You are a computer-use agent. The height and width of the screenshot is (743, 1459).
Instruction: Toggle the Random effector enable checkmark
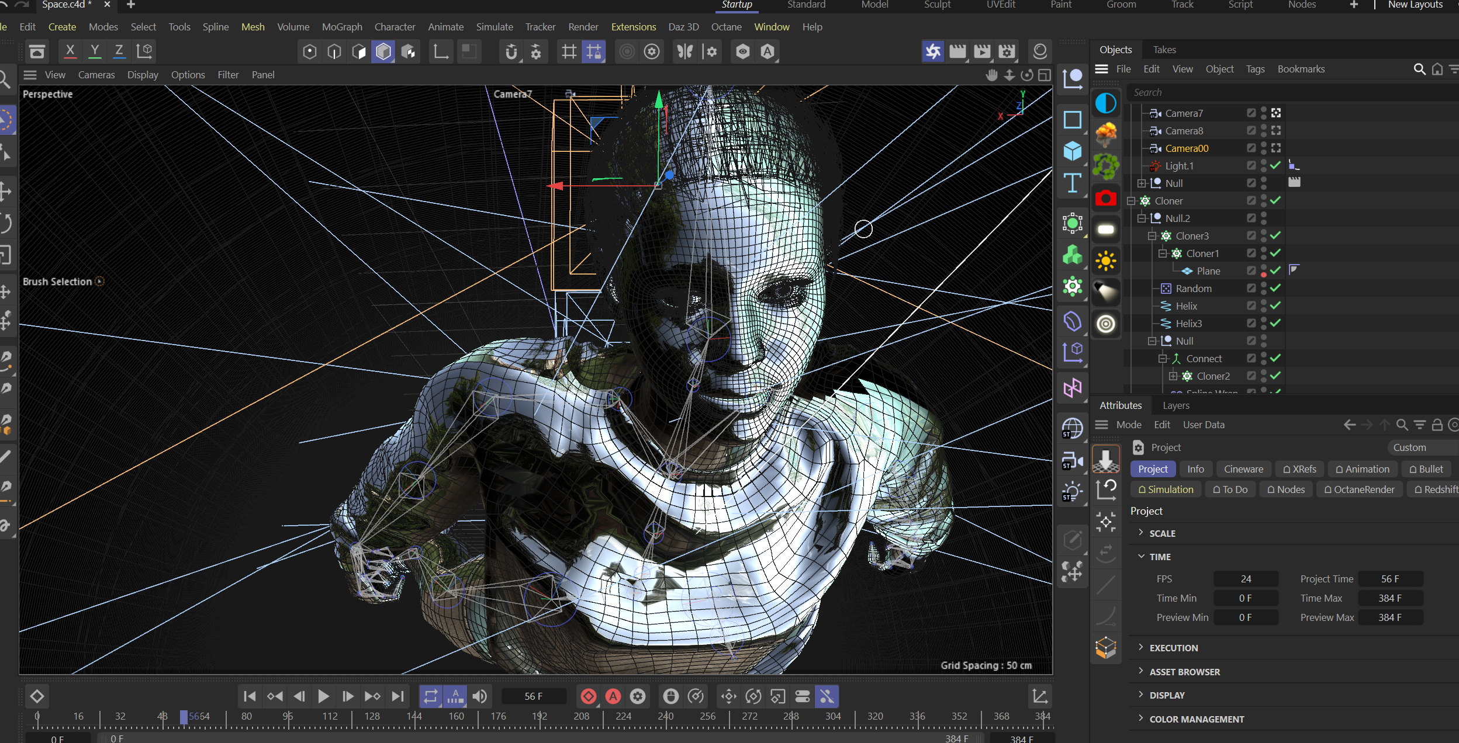click(1275, 288)
